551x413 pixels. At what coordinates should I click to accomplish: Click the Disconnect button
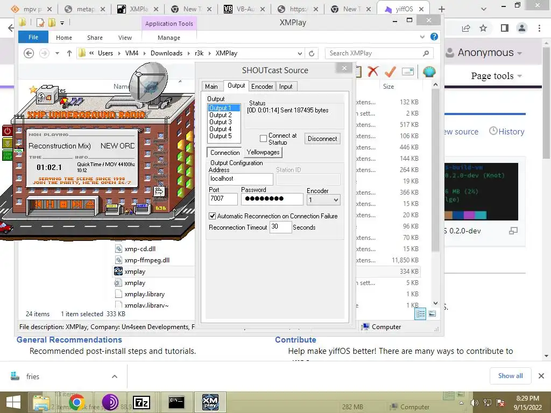coord(322,138)
